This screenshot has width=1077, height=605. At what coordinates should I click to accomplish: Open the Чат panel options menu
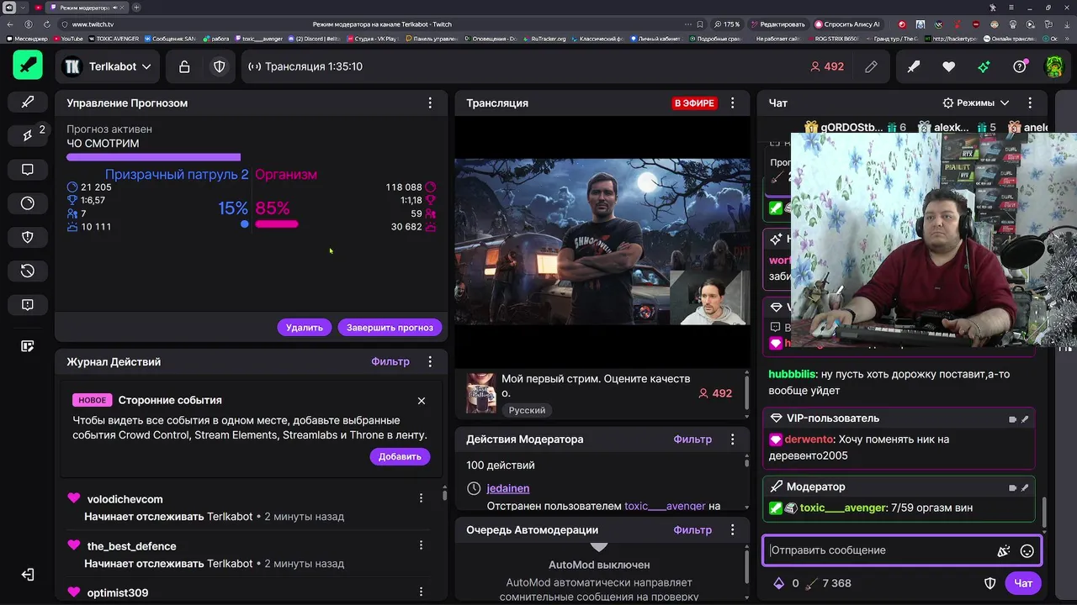pos(1030,103)
